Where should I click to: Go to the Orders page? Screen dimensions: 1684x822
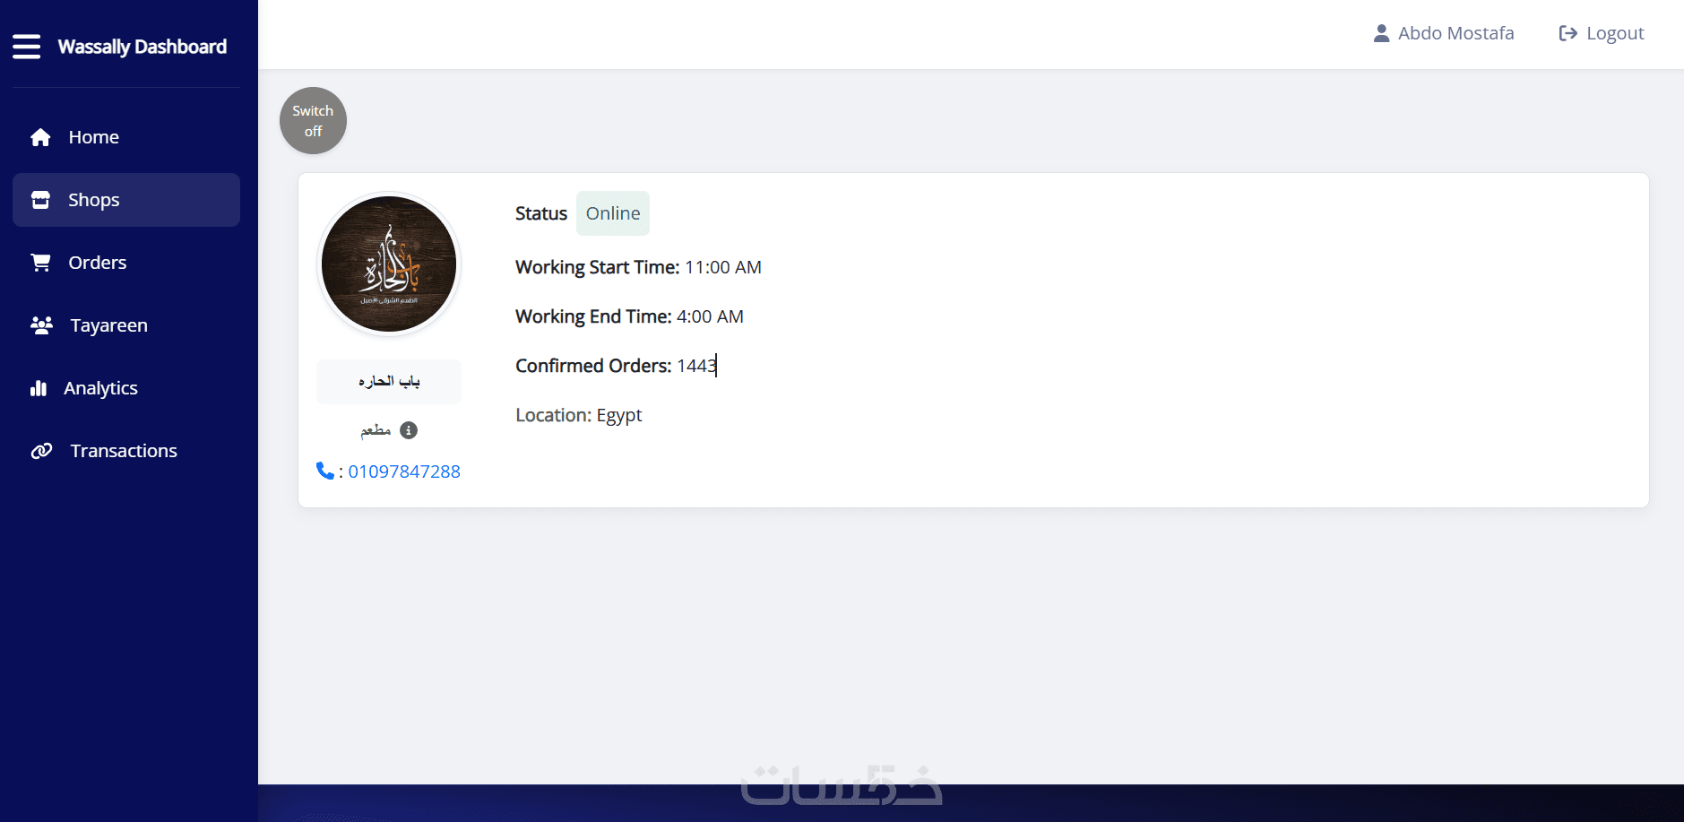click(126, 263)
